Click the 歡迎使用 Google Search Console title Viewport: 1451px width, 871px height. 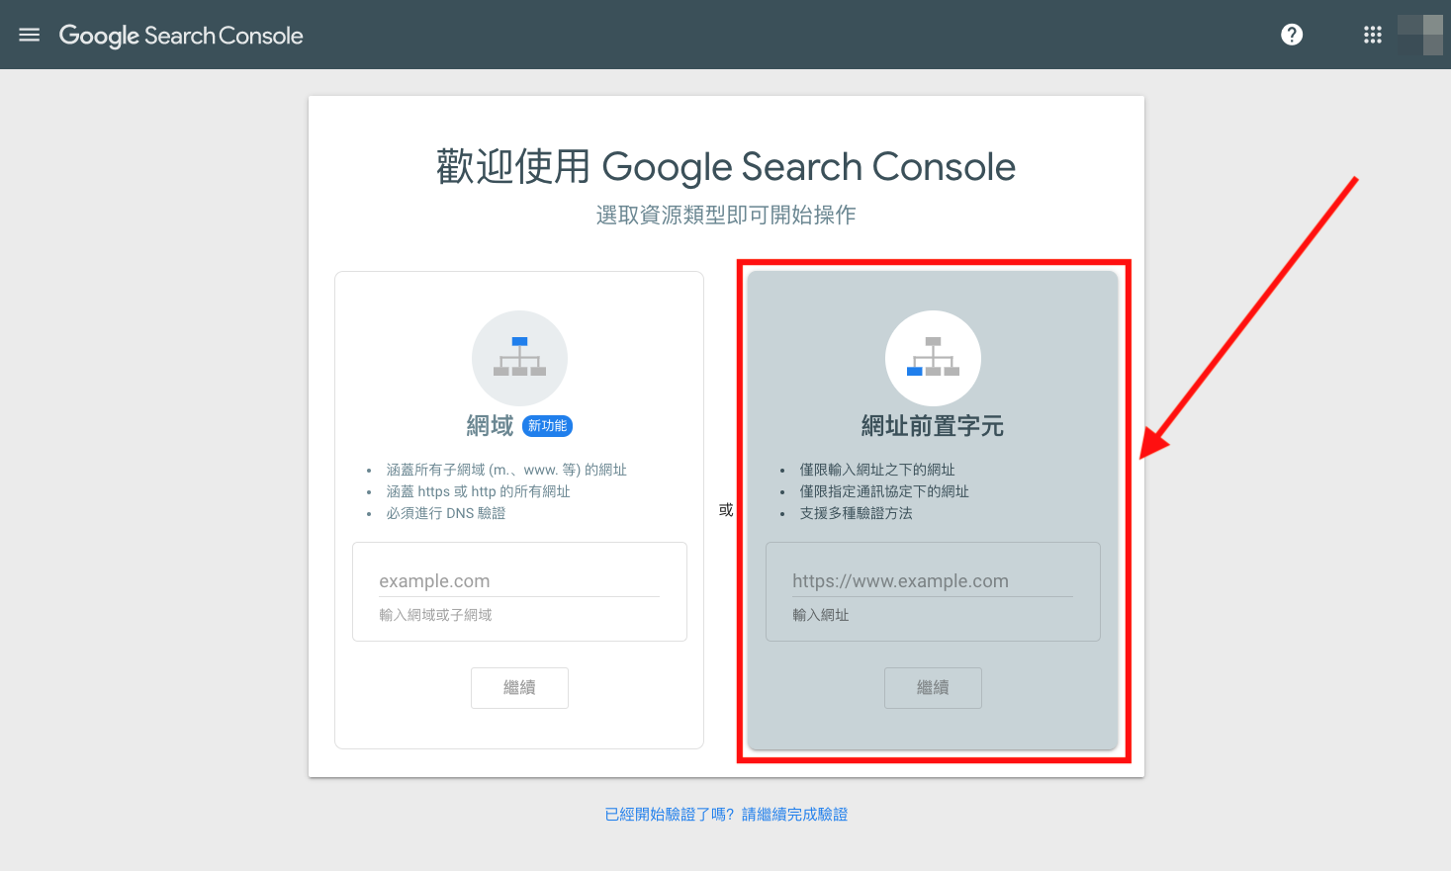click(x=726, y=167)
